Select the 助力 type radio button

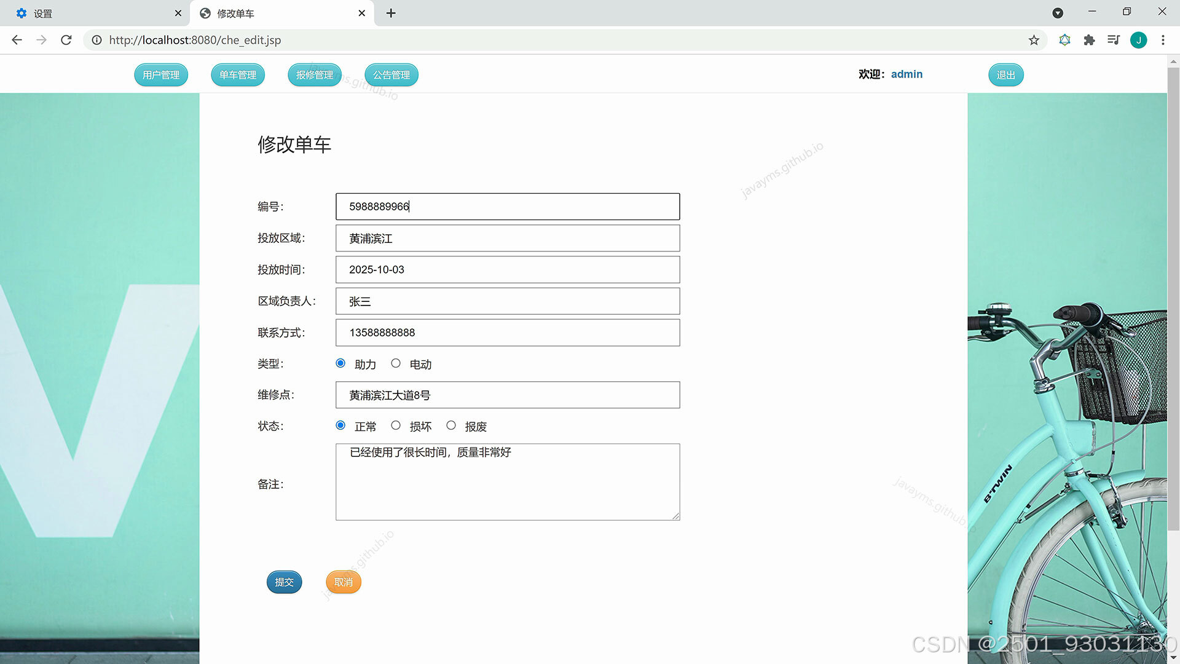coord(340,363)
